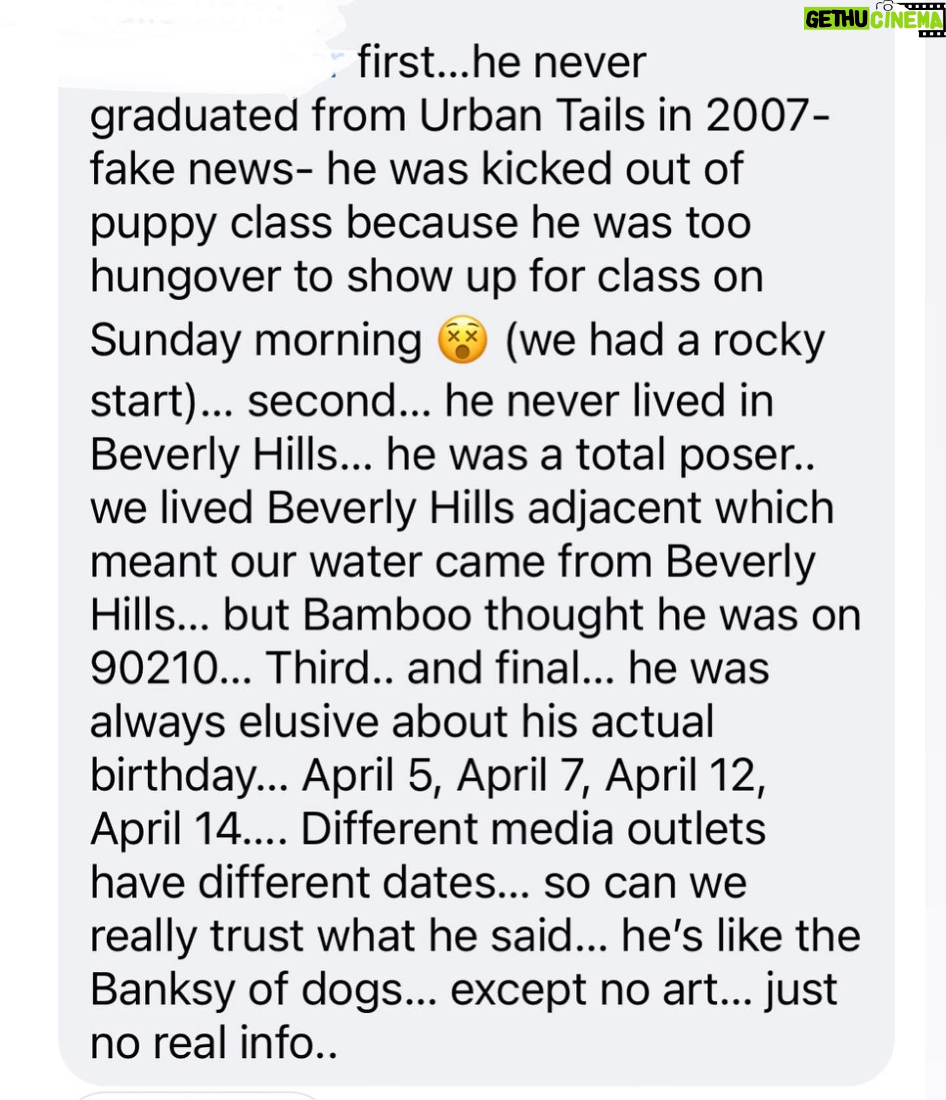The height and width of the screenshot is (1100, 946).
Task: Click the word 'Bamboo' in message
Action: [x=388, y=616]
